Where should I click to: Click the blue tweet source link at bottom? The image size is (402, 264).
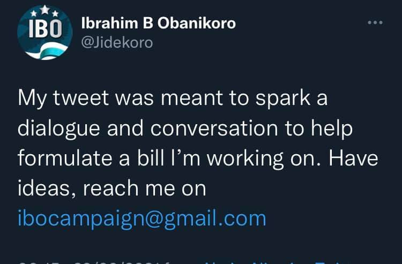pyautogui.click(x=268, y=261)
